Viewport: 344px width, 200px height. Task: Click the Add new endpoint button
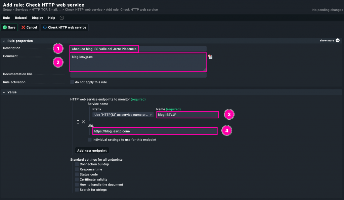click(x=92, y=151)
